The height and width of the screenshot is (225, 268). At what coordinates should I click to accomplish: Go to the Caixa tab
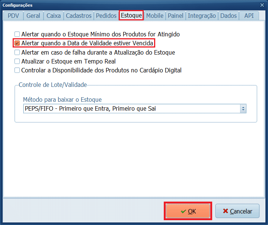point(54,16)
